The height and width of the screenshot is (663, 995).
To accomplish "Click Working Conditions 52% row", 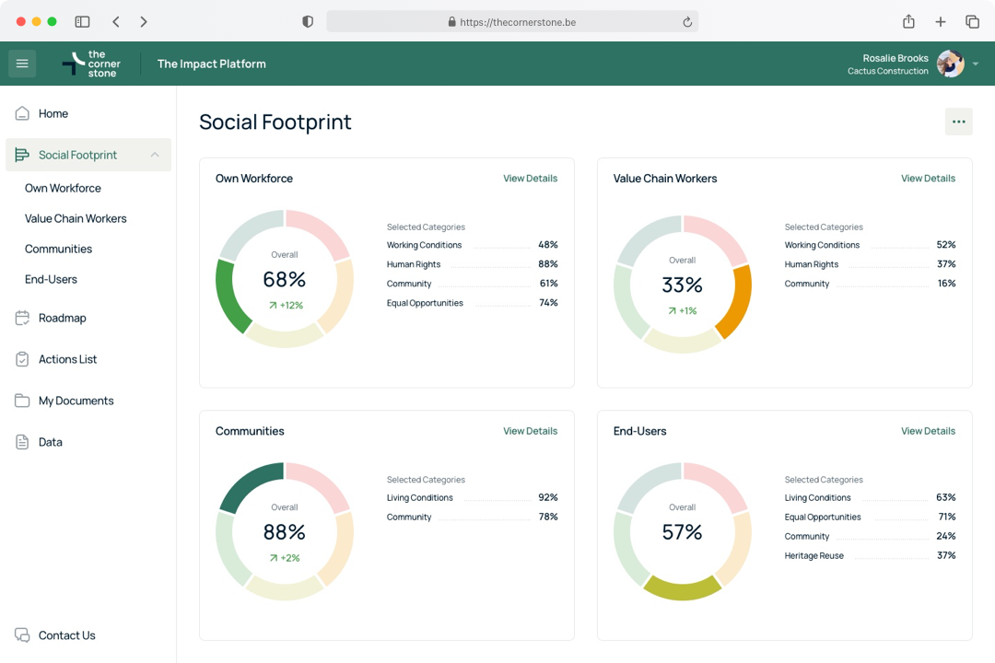I will pyautogui.click(x=870, y=245).
